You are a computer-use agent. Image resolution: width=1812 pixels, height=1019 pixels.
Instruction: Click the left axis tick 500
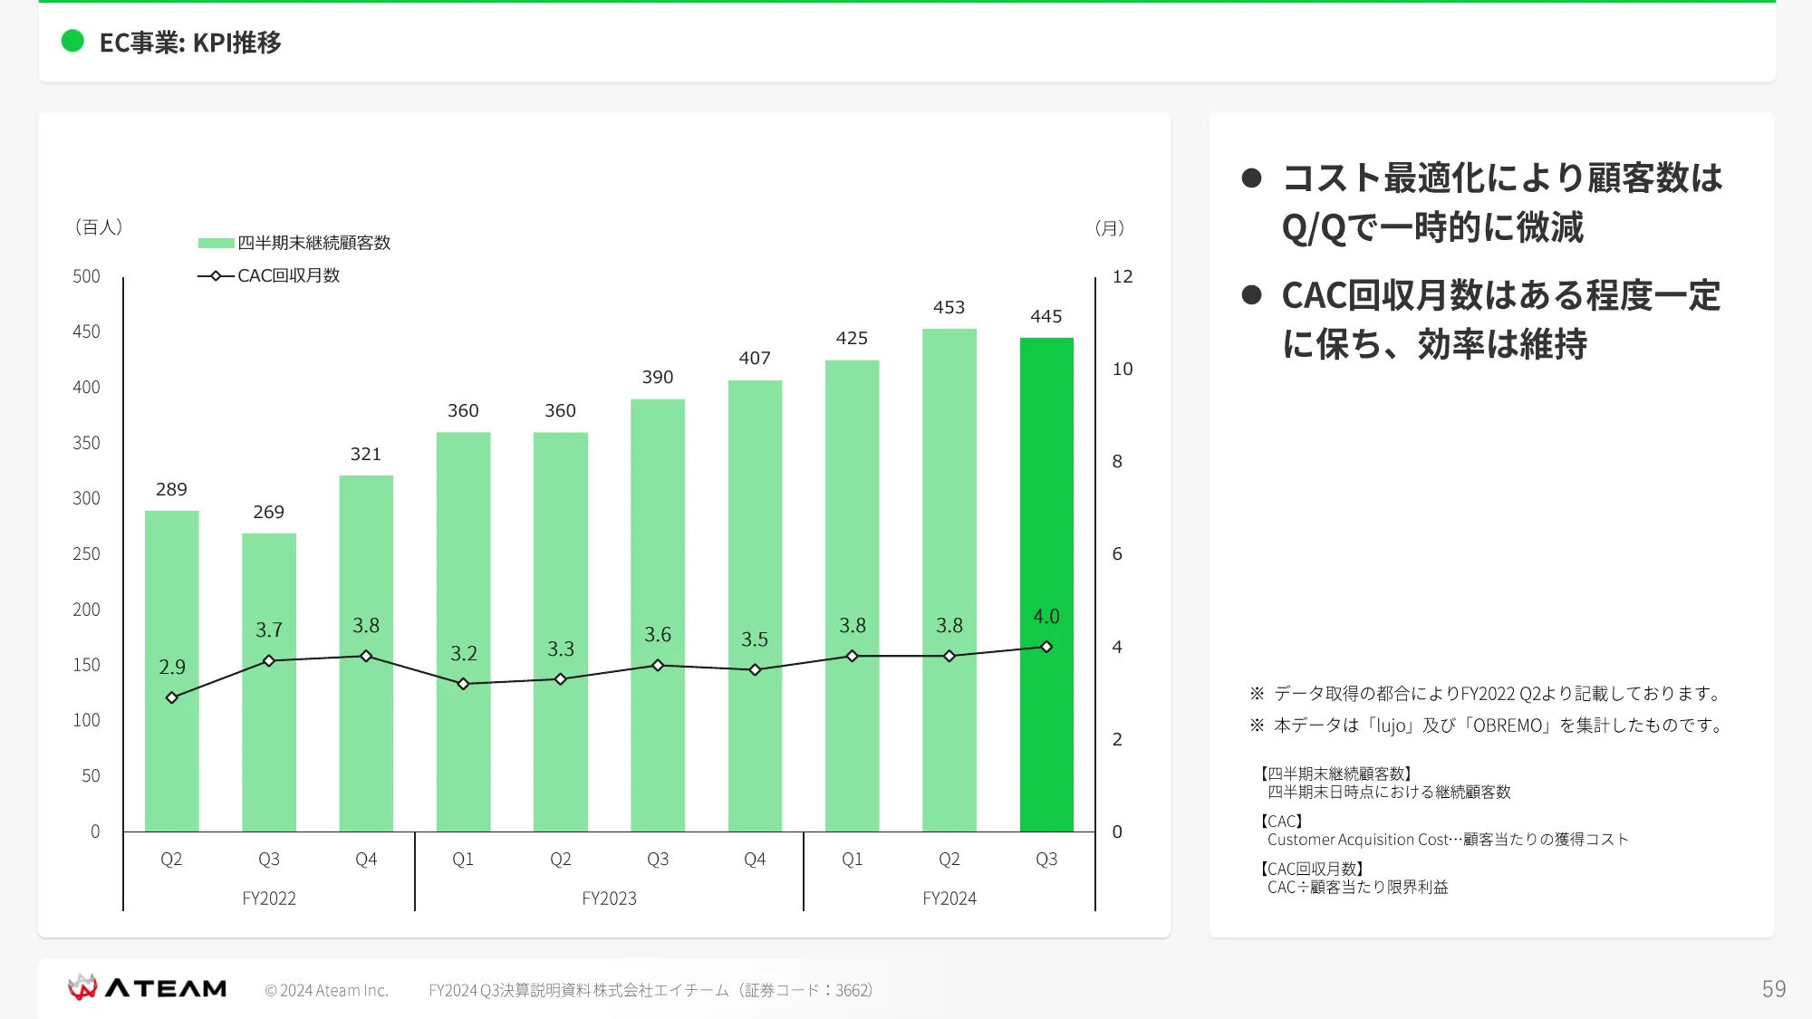pos(86,276)
